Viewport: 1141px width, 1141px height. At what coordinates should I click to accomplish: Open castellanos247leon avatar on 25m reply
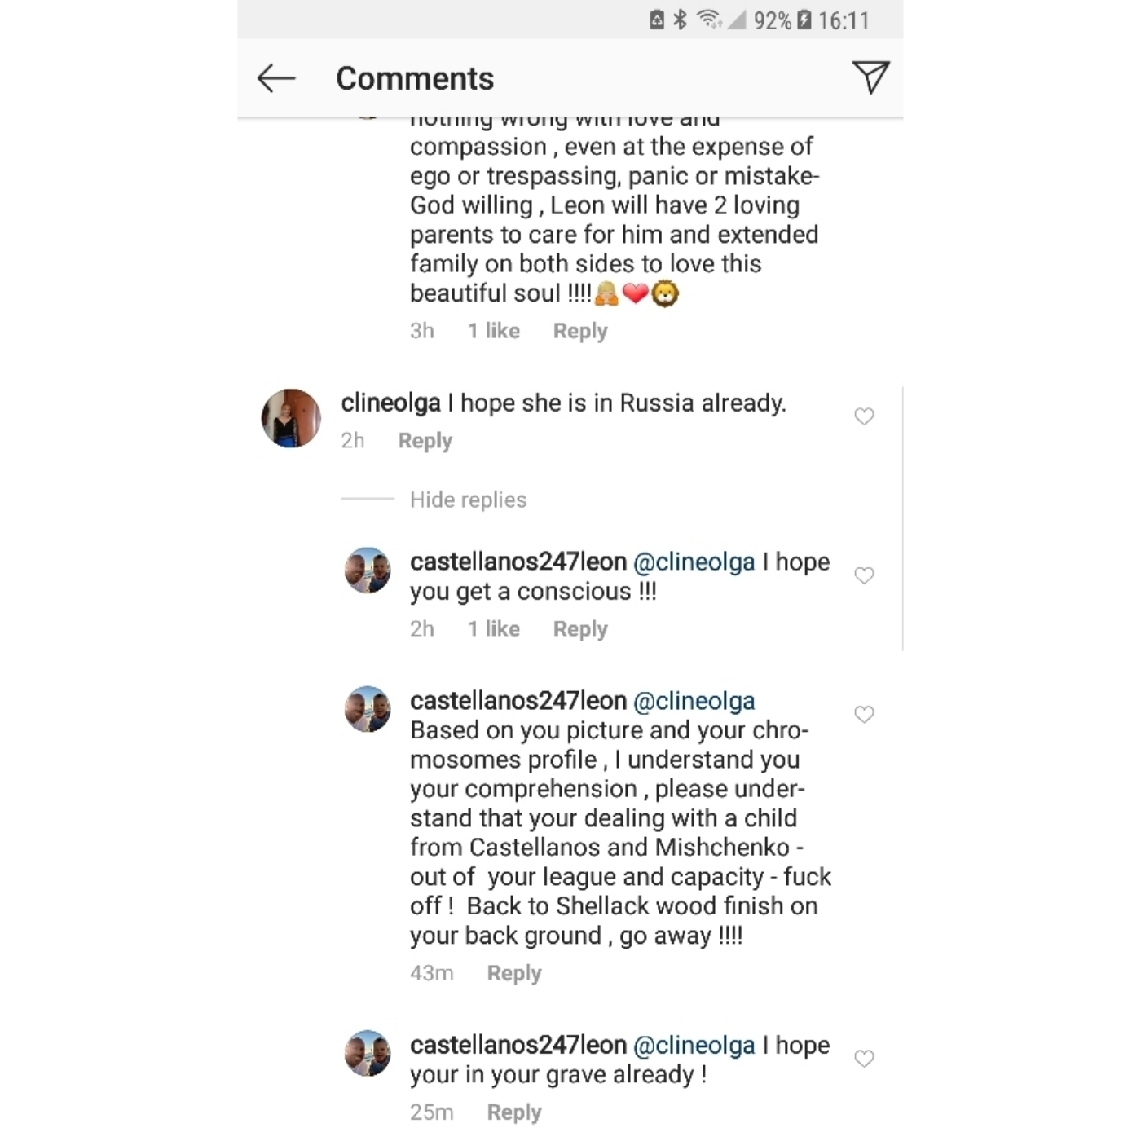pyautogui.click(x=368, y=1053)
